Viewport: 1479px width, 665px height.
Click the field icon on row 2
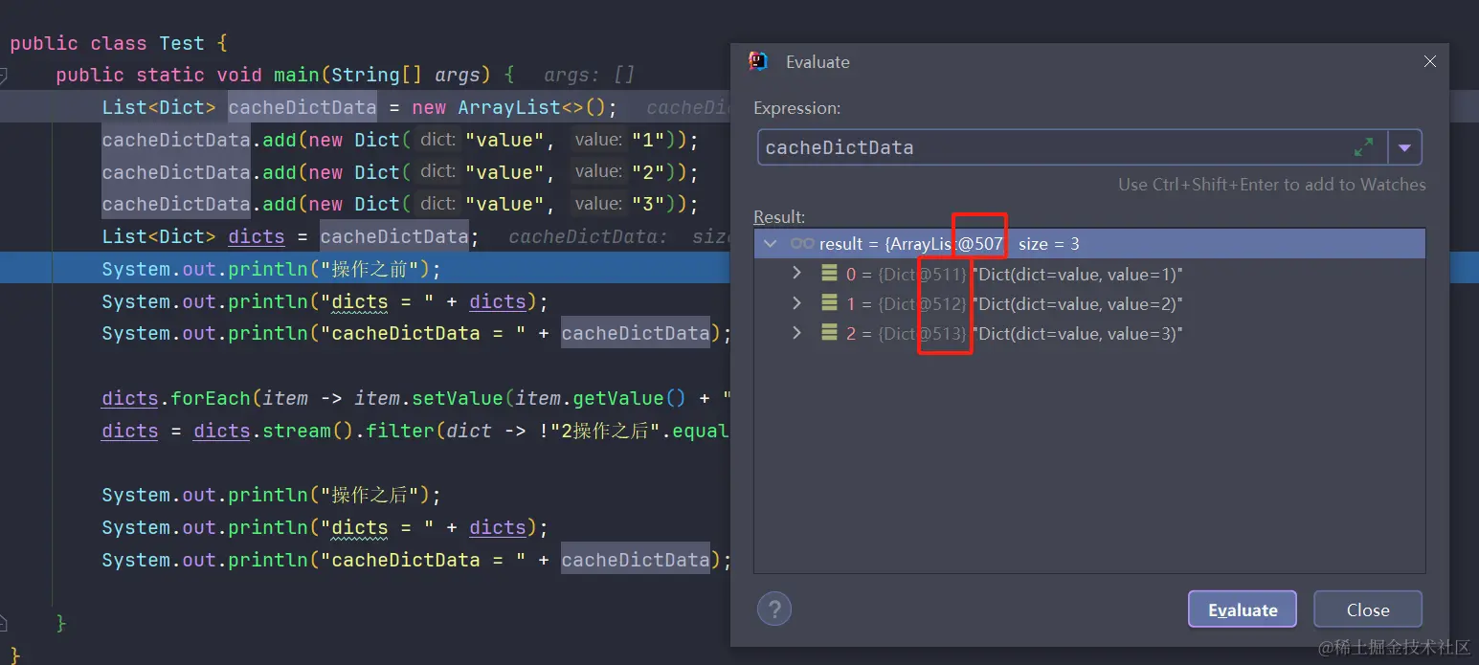coord(829,334)
